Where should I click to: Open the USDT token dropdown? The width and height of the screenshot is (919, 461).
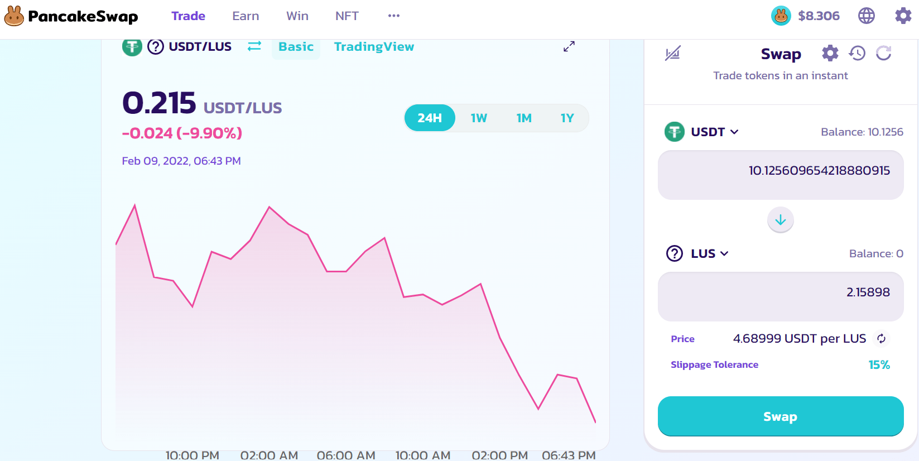(702, 132)
